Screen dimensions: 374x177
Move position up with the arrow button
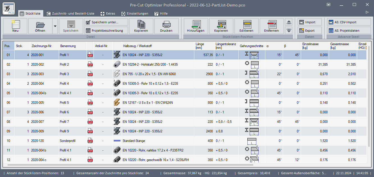[x=289, y=22]
